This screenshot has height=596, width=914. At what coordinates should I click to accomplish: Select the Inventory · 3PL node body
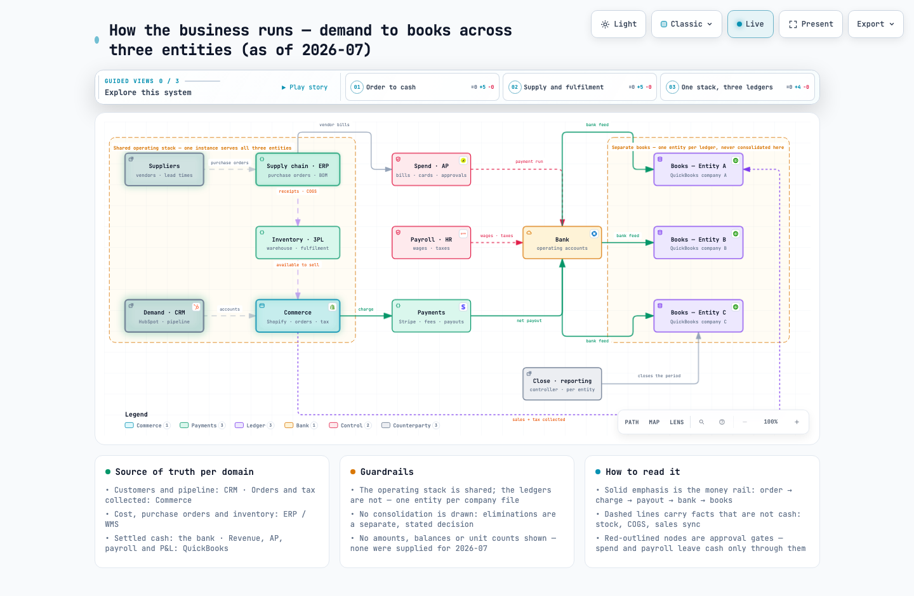click(298, 243)
